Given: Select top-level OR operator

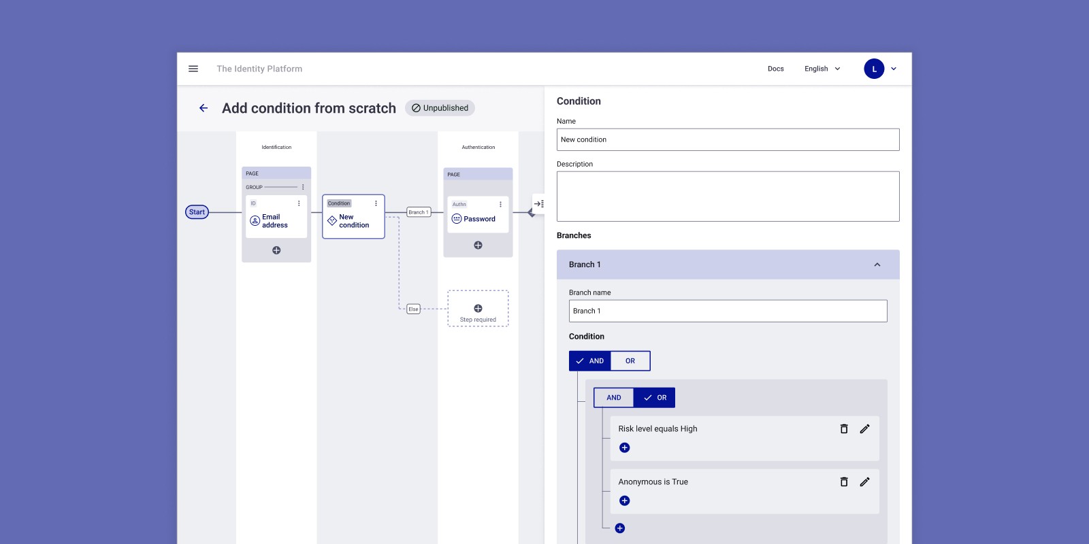Looking at the screenshot, I should coord(630,361).
